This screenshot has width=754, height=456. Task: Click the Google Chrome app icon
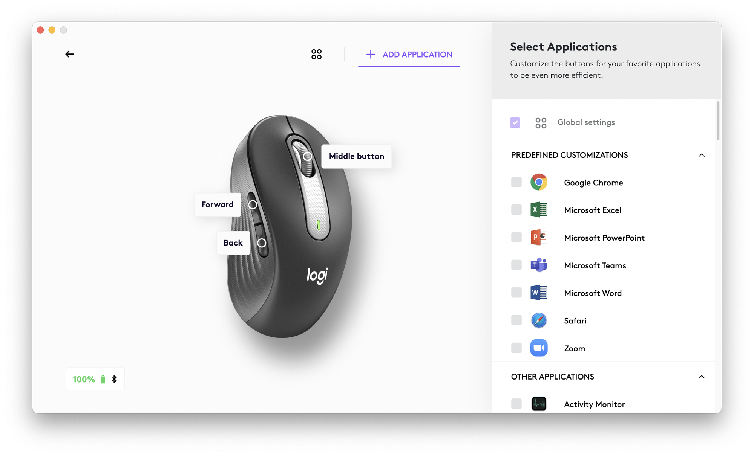[x=539, y=182]
